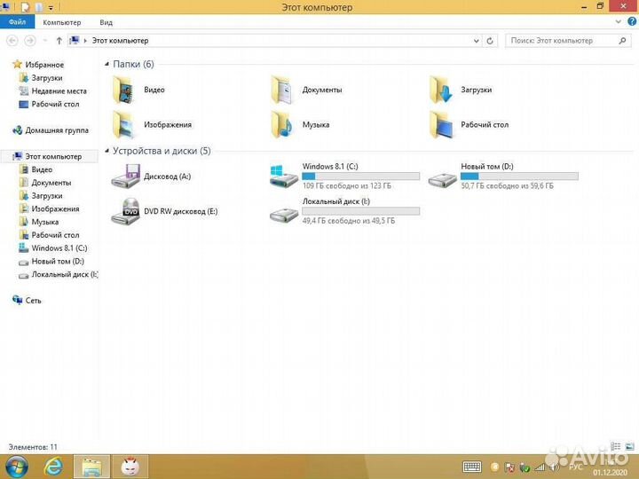Open the on-screen keyboard tray icon

pyautogui.click(x=473, y=467)
